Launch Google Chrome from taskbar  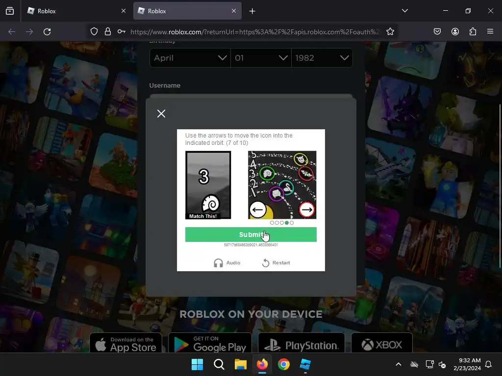tap(284, 364)
